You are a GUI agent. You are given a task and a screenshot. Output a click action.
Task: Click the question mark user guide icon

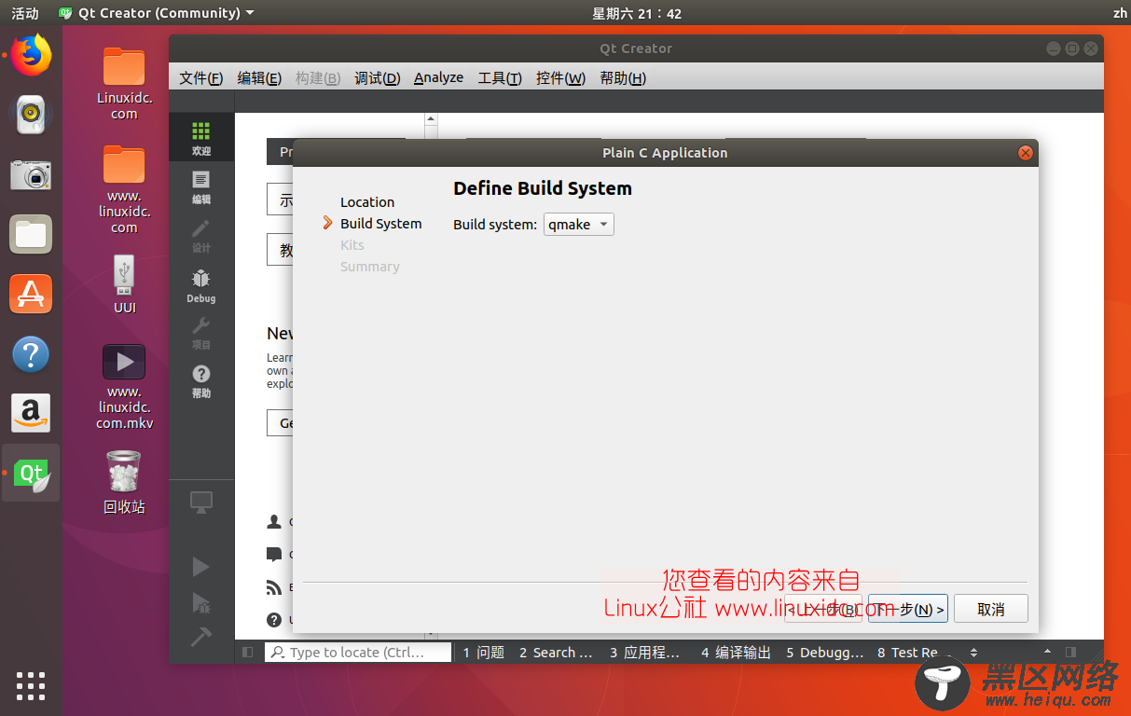click(x=274, y=620)
